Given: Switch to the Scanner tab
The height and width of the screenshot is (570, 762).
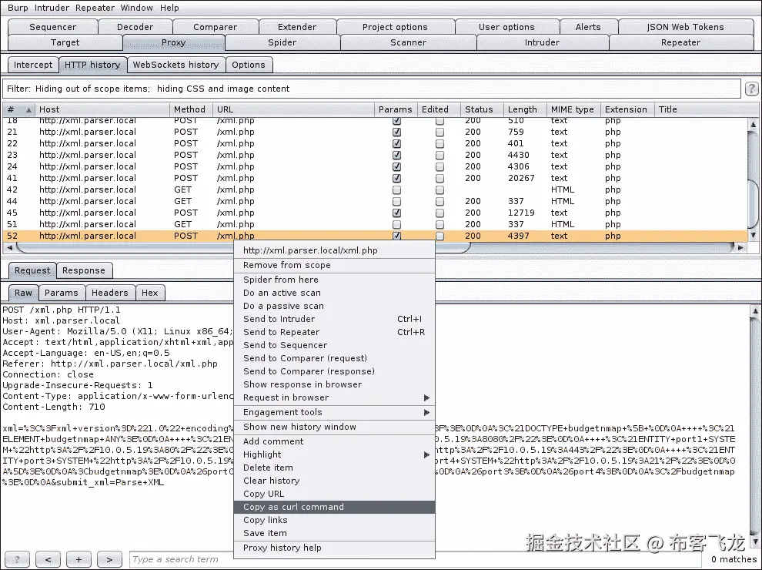Looking at the screenshot, I should (x=408, y=42).
